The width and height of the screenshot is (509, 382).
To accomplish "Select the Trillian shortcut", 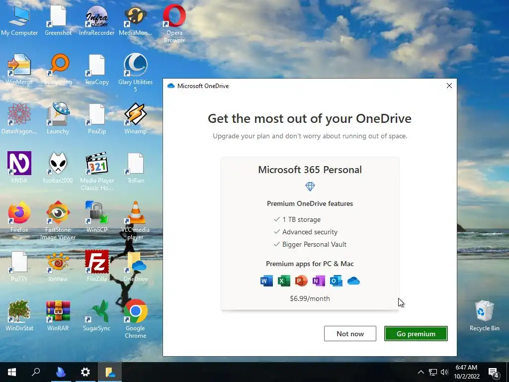I will (x=135, y=168).
